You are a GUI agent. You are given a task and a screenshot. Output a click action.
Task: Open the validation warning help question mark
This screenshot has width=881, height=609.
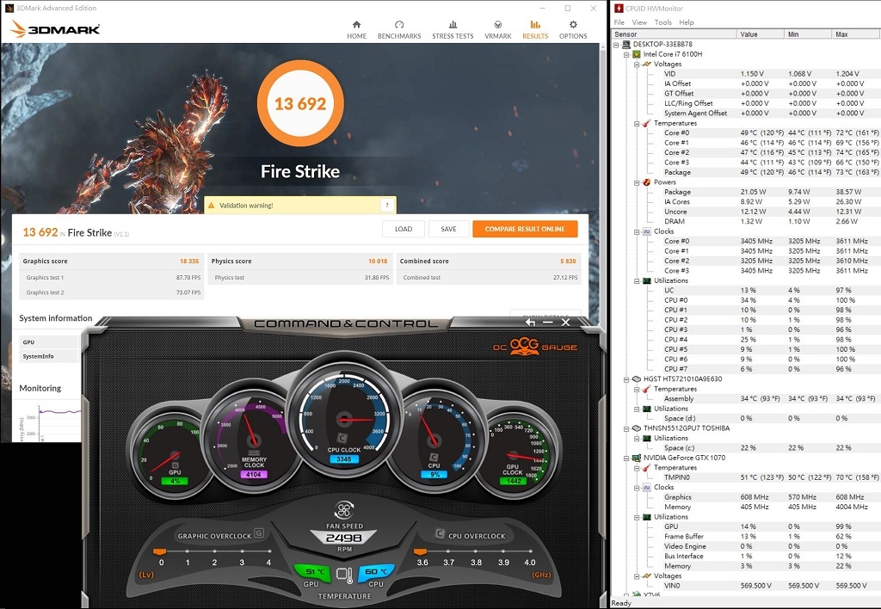pyautogui.click(x=386, y=205)
